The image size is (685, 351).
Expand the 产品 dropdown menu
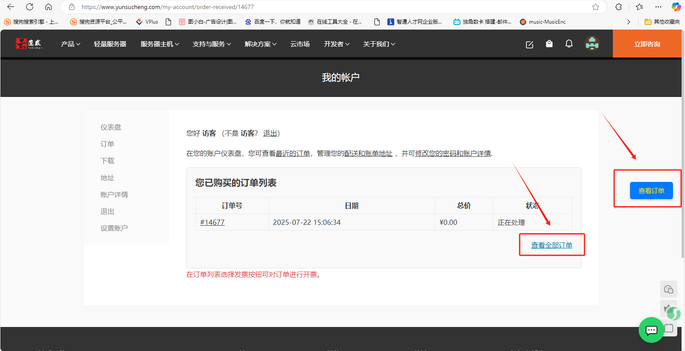70,44
